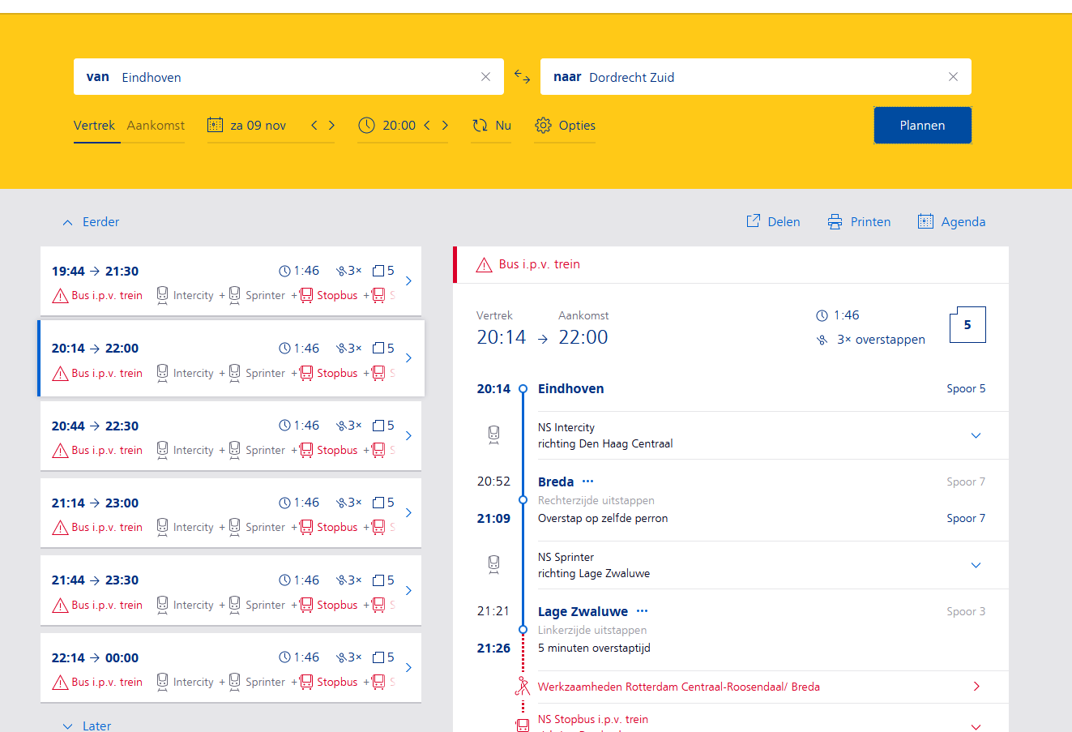Open the date picker calendar icon

point(215,125)
